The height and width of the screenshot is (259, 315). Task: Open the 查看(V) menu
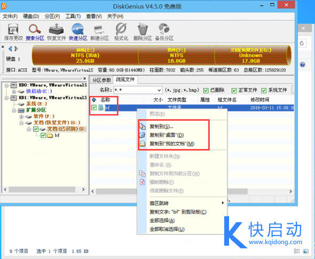coord(94,16)
